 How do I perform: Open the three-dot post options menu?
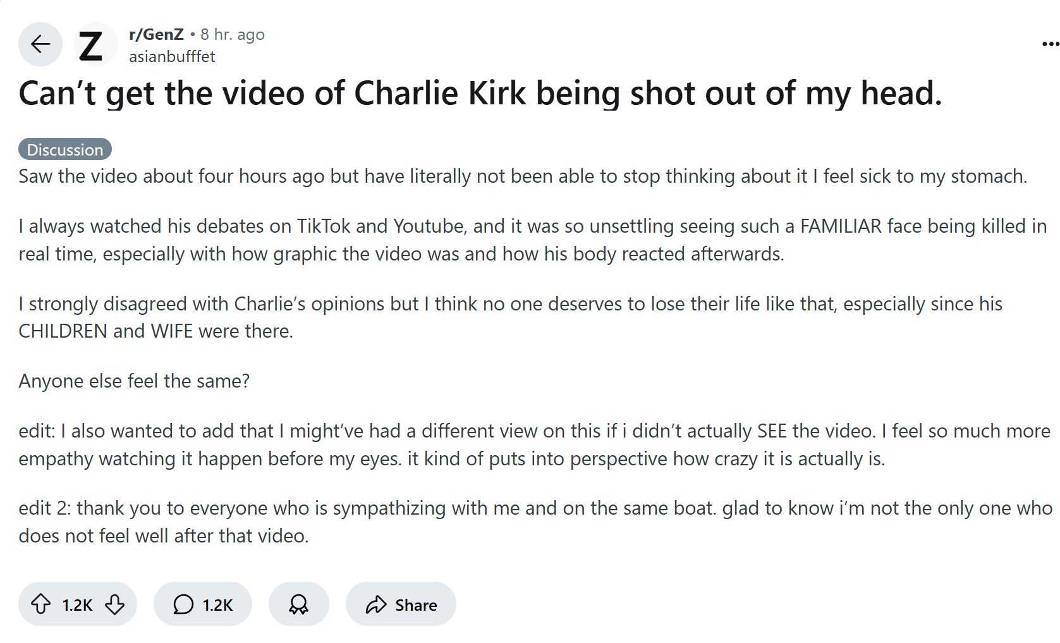coord(1050,44)
